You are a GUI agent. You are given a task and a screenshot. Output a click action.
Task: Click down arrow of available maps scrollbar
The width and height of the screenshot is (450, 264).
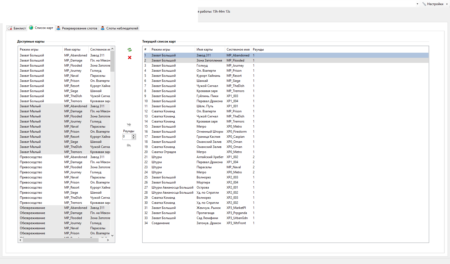[112, 235]
